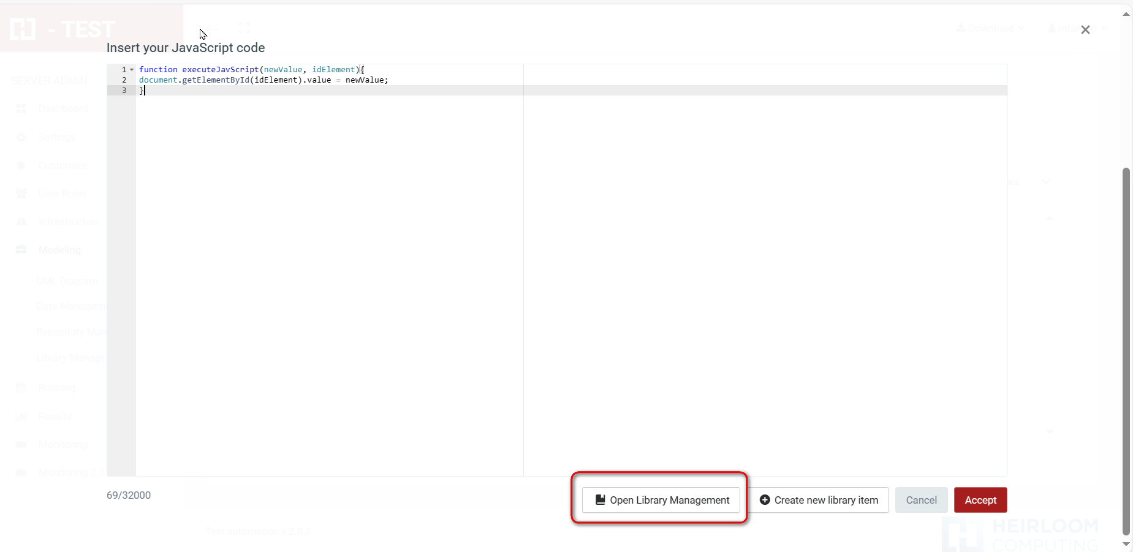1133x552 pixels.
Task: Open the Infrastructure sidebar menu item
Action: click(x=69, y=222)
